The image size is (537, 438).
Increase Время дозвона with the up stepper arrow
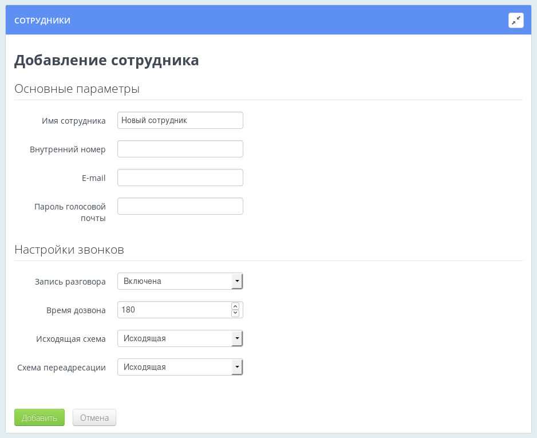coord(235,306)
